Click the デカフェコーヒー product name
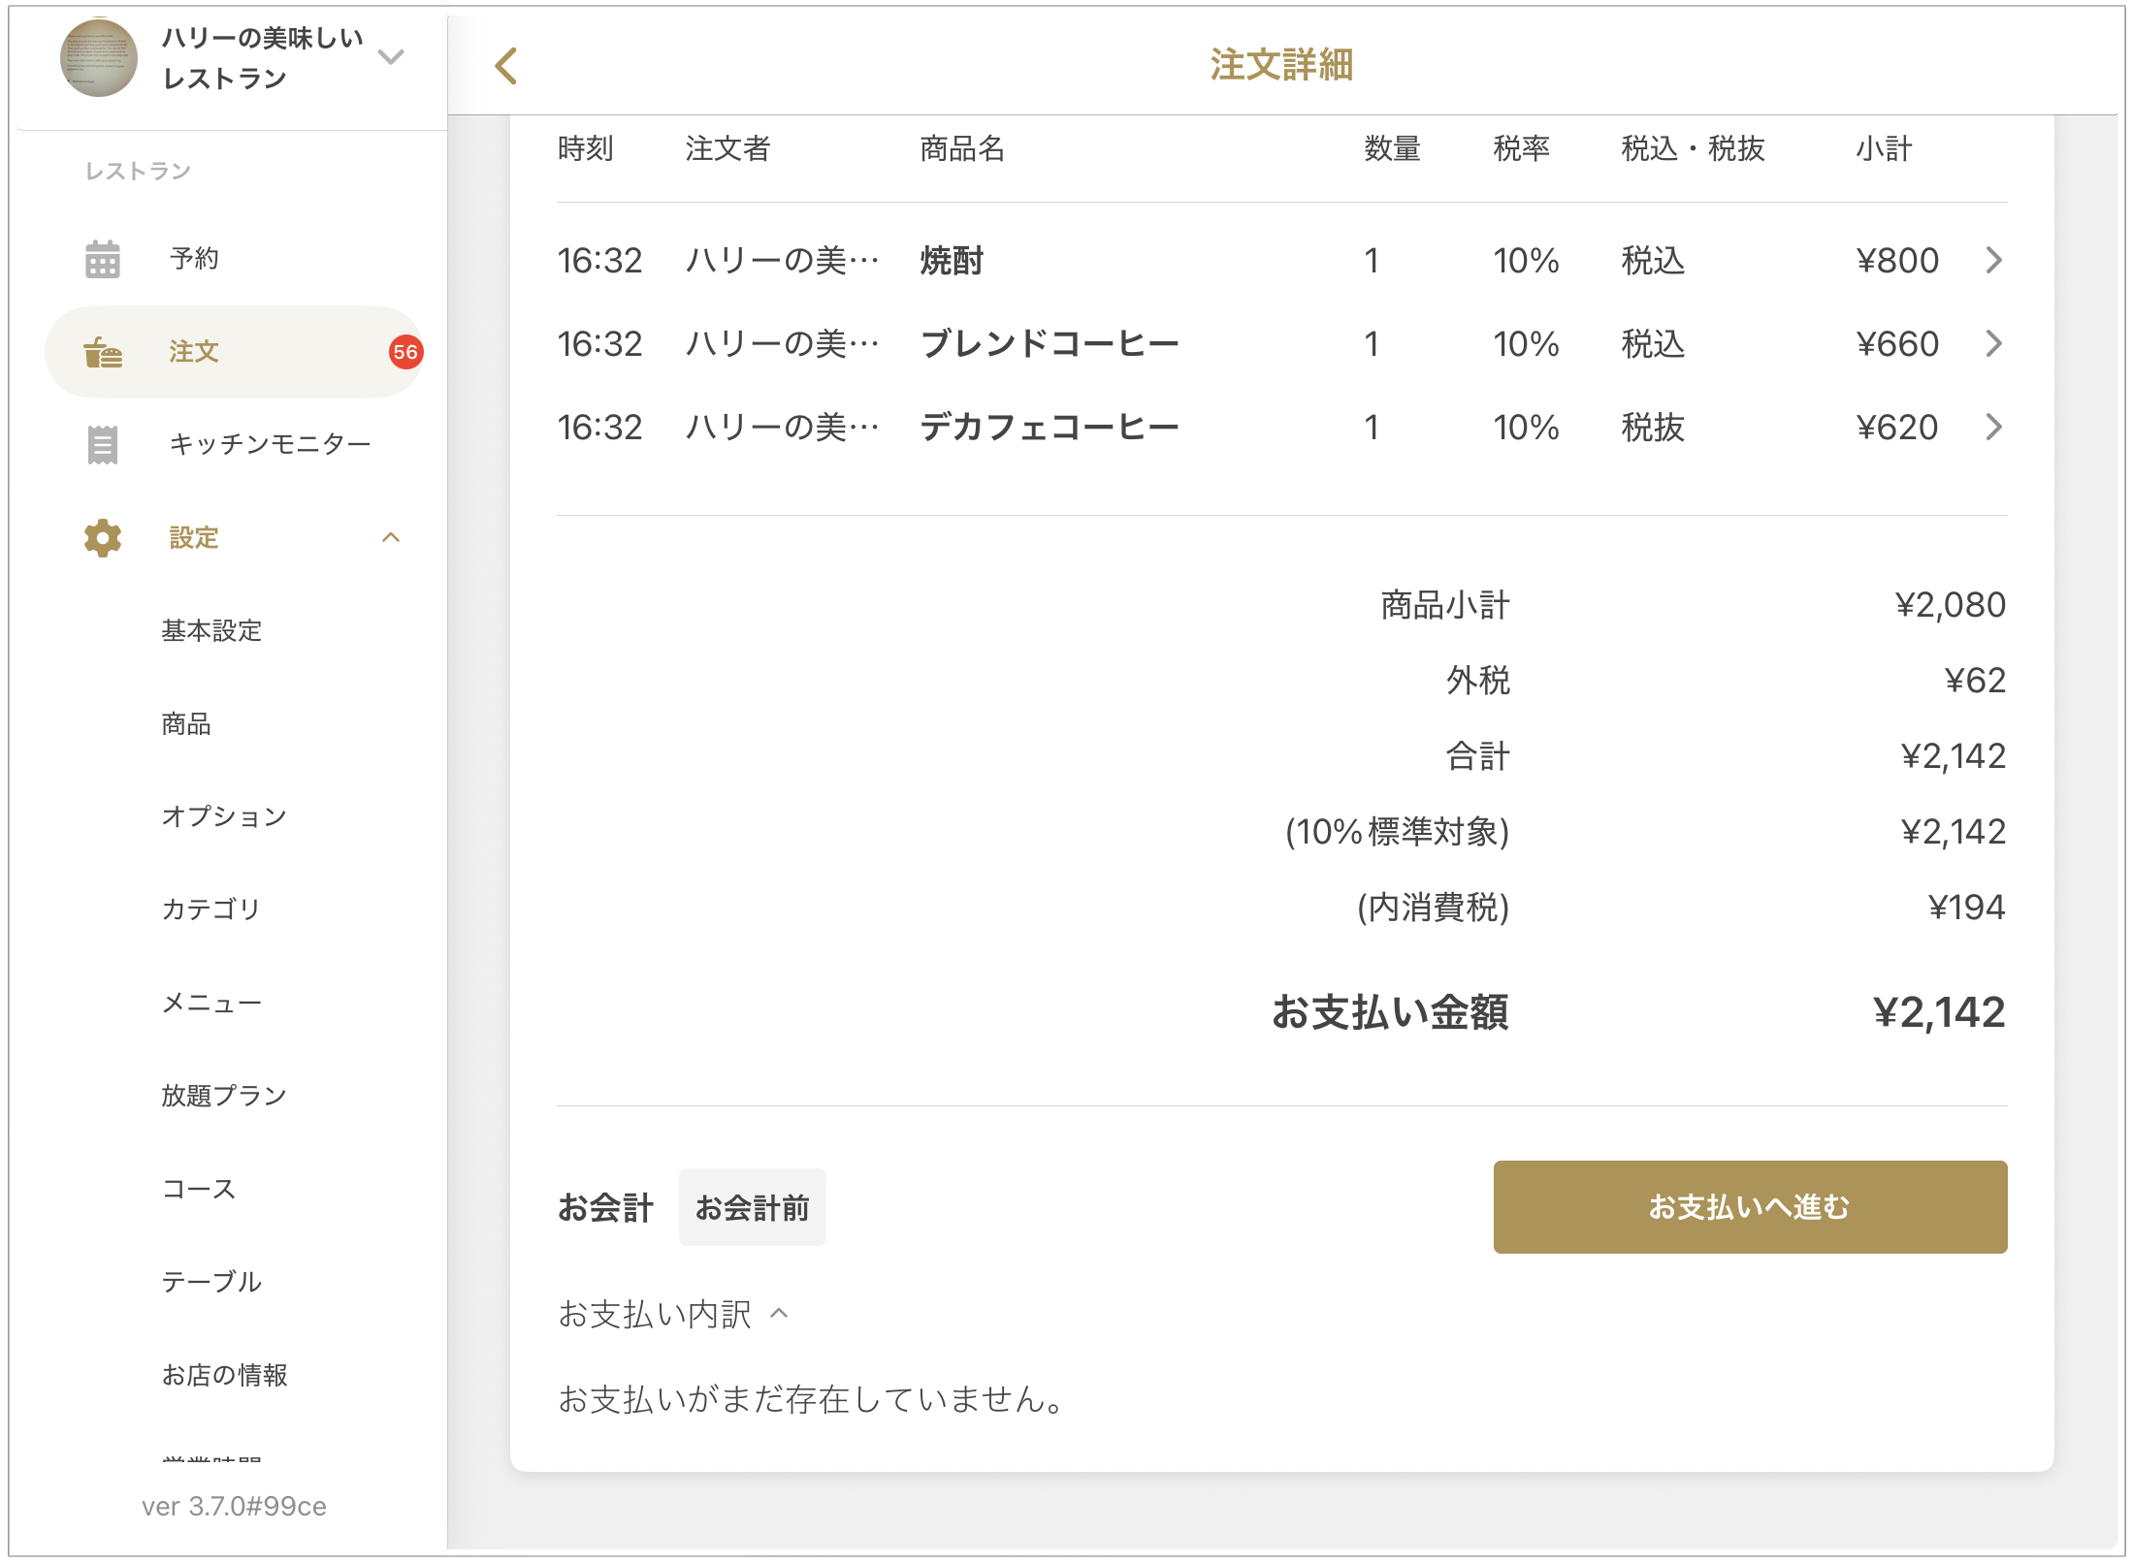2132x1563 pixels. point(1050,428)
